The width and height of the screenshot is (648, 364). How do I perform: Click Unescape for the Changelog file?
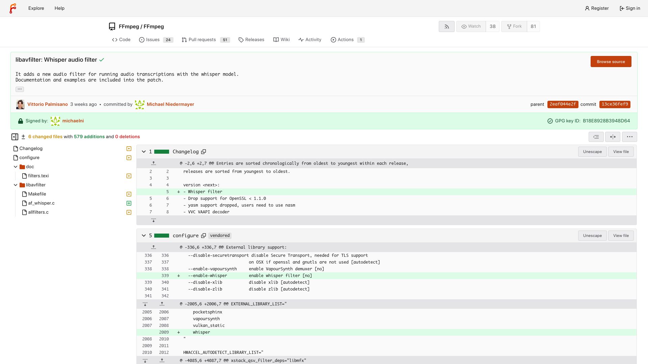(592, 152)
